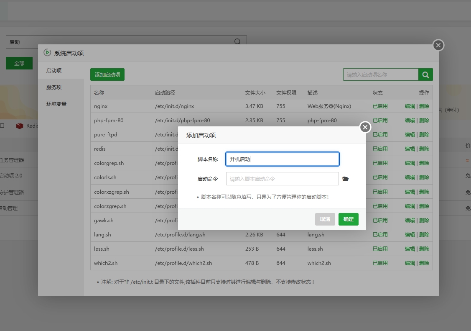Screen dimensions: 471x331
Task: Click the 确定 confirm button
Action: [348, 219]
